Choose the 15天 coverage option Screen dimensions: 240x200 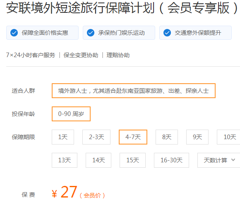(x=132, y=160)
